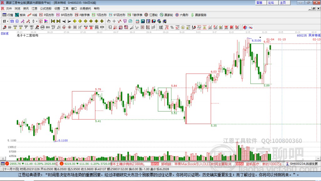Screen dimensions: 321x181
Task: Move chart right with the black right arrow
Action: 69,21
